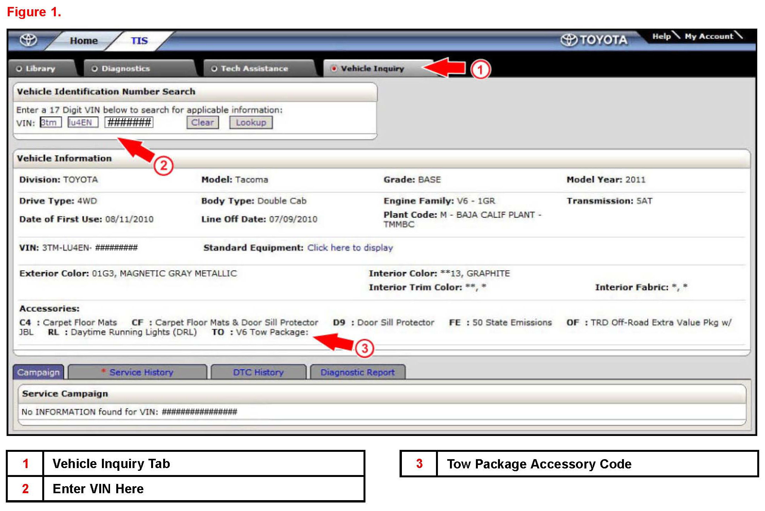Image resolution: width=765 pixels, height=511 pixels.
Task: Click accessory 'CF : Carpet Floor Mats & Door Sill Protector'
Action: (x=225, y=323)
